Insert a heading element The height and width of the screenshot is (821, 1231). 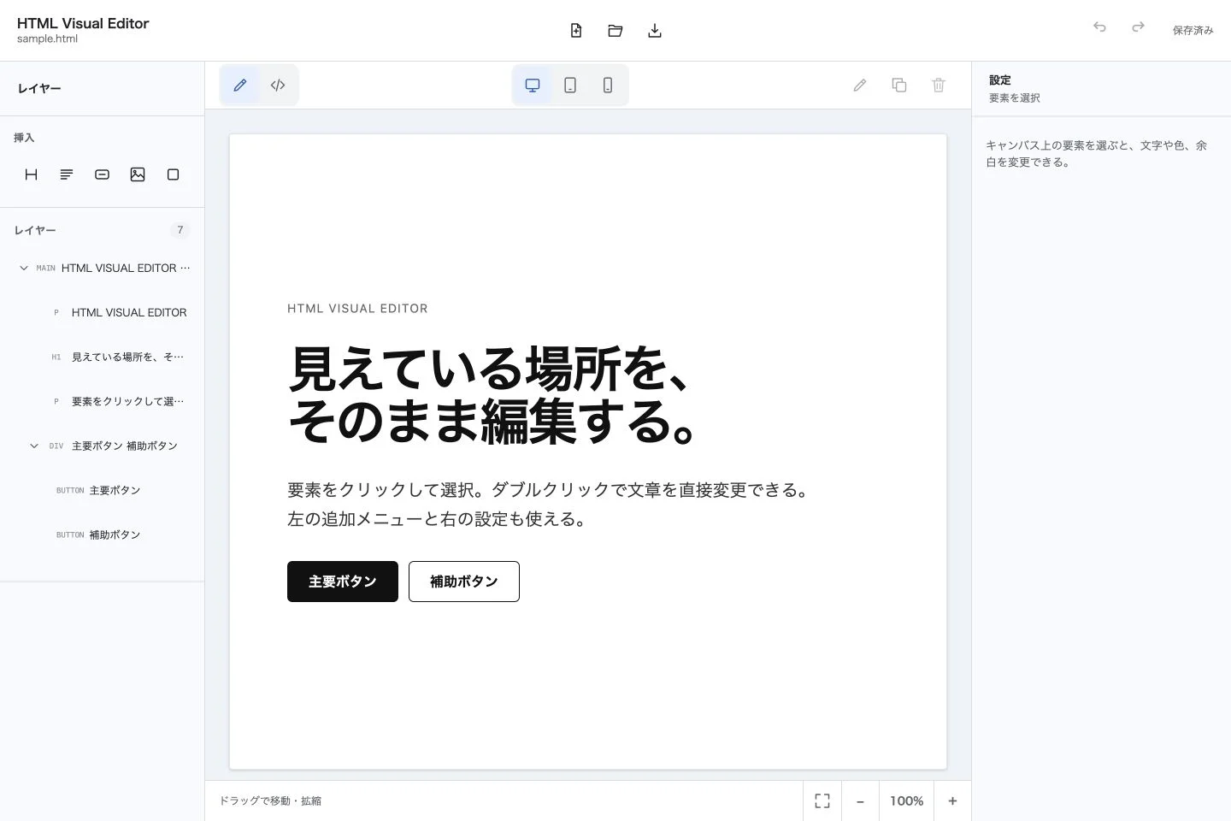(x=32, y=174)
